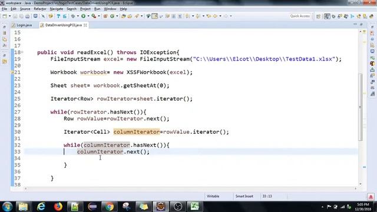Expand the External Tools dropdown arrow
The height and width of the screenshot is (212, 377).
click(x=99, y=16)
